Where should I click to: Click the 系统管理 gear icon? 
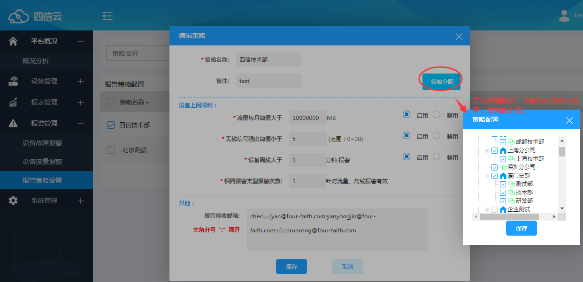(x=13, y=200)
